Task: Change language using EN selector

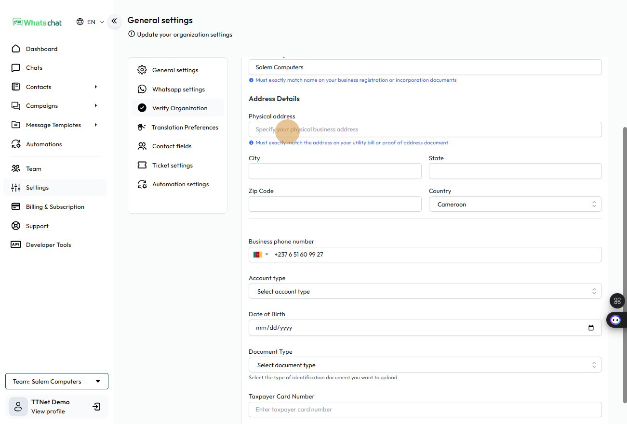Action: pos(90,22)
